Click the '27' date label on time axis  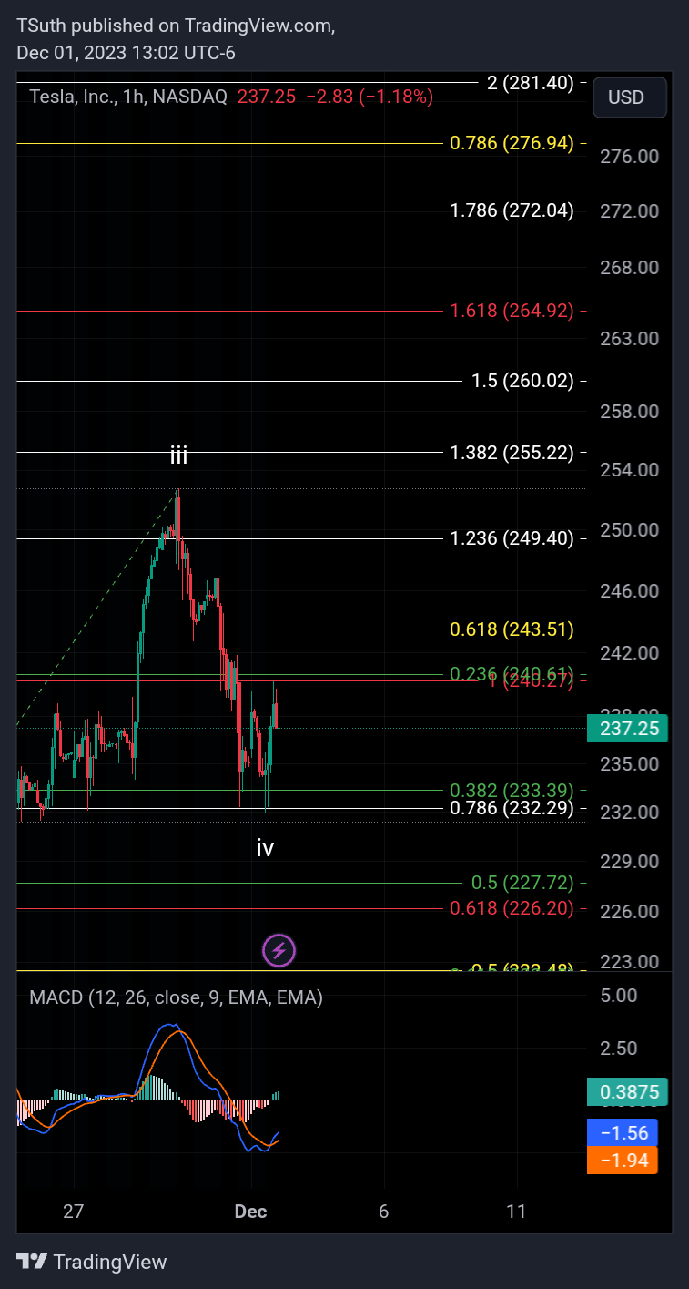coord(74,1212)
